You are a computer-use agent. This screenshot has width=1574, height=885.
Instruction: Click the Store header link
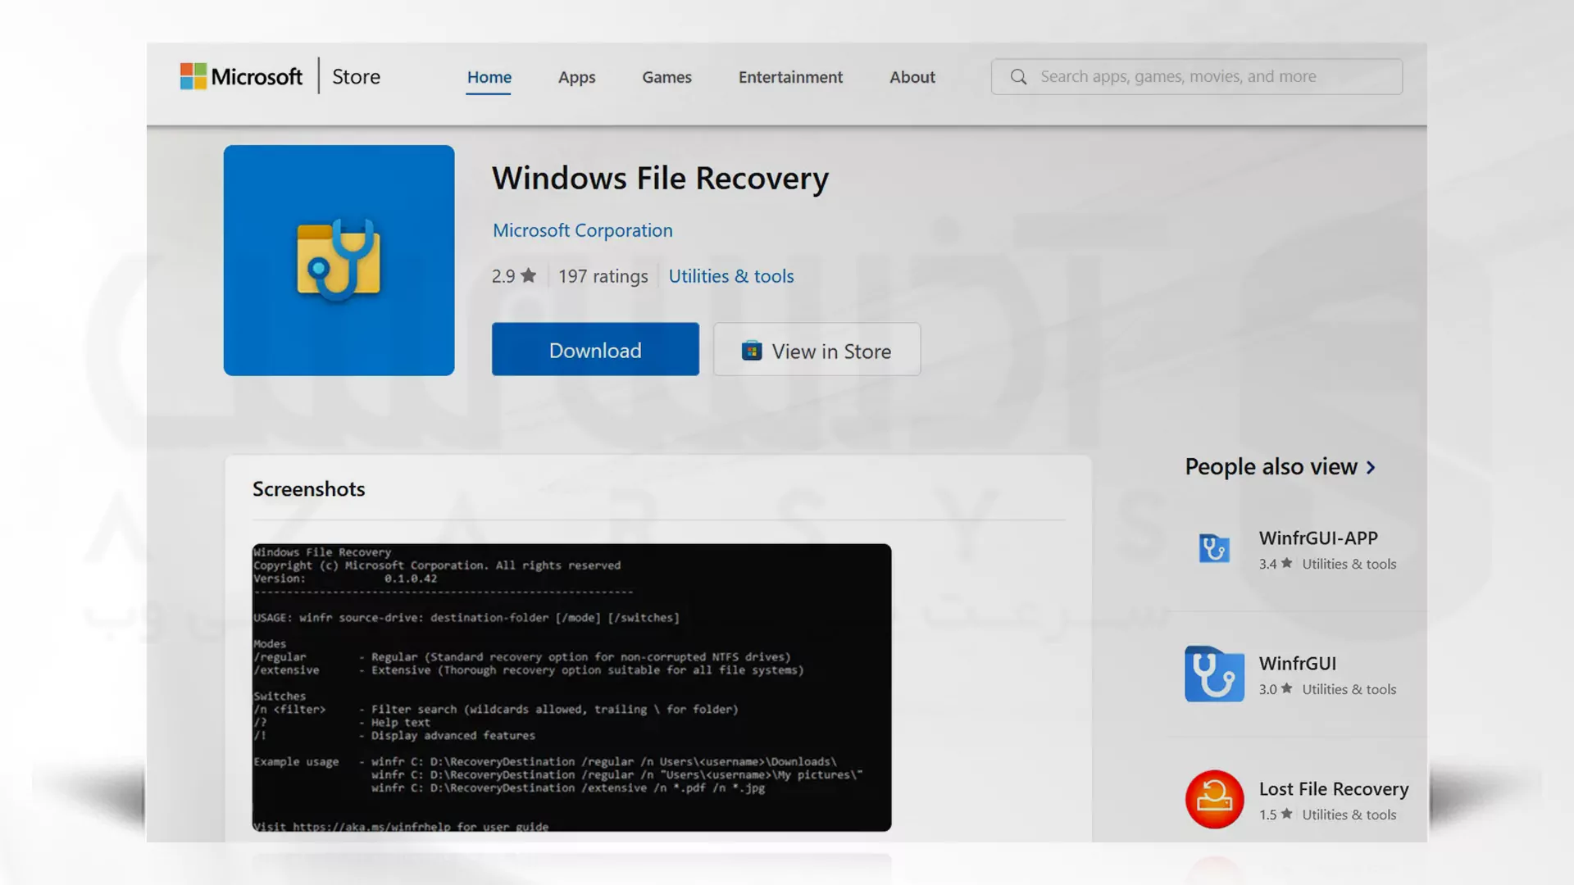pos(356,76)
